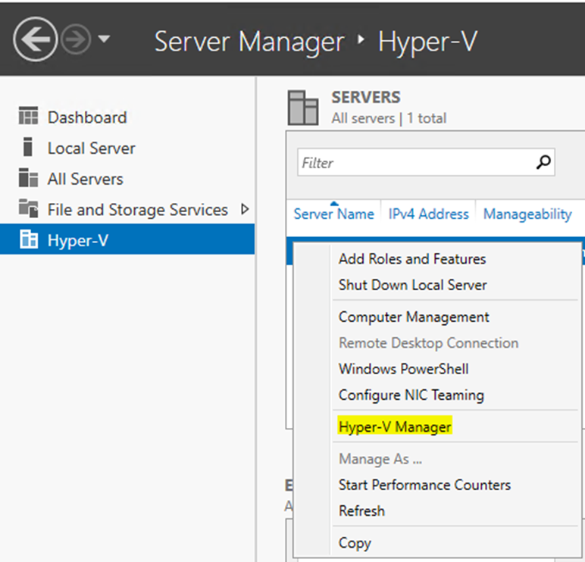Click the SERVERS heading
Image resolution: width=585 pixels, height=562 pixels.
(x=366, y=98)
